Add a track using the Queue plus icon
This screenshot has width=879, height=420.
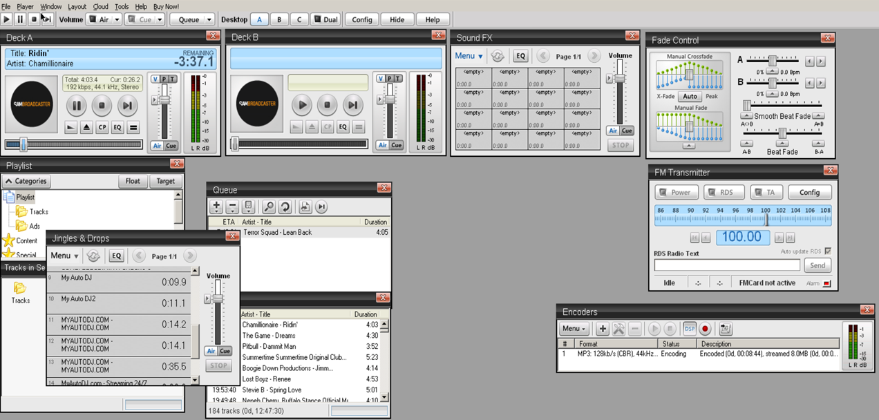(x=216, y=206)
